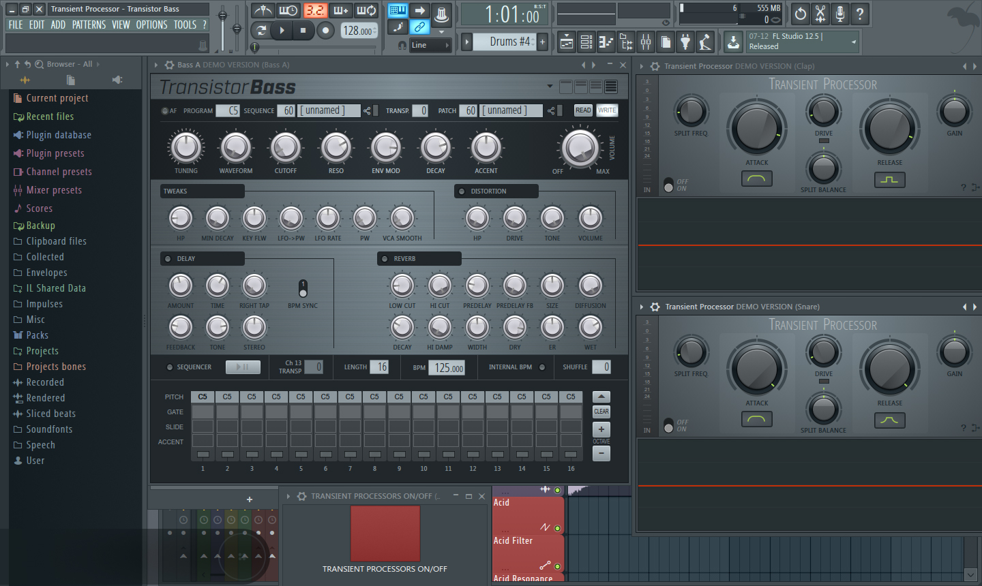The image size is (982, 586).
Task: Expand the Bass A plugin menu arrow
Action: pyautogui.click(x=156, y=65)
